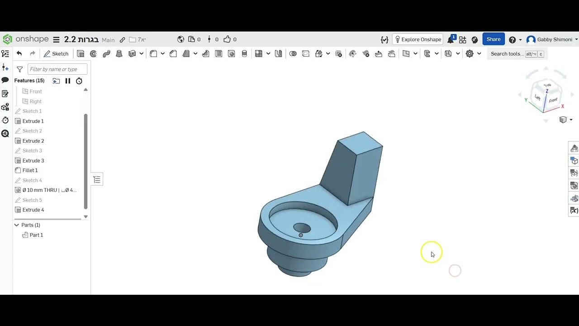Select the Revolve tool
579x326 pixels.
pos(93,54)
